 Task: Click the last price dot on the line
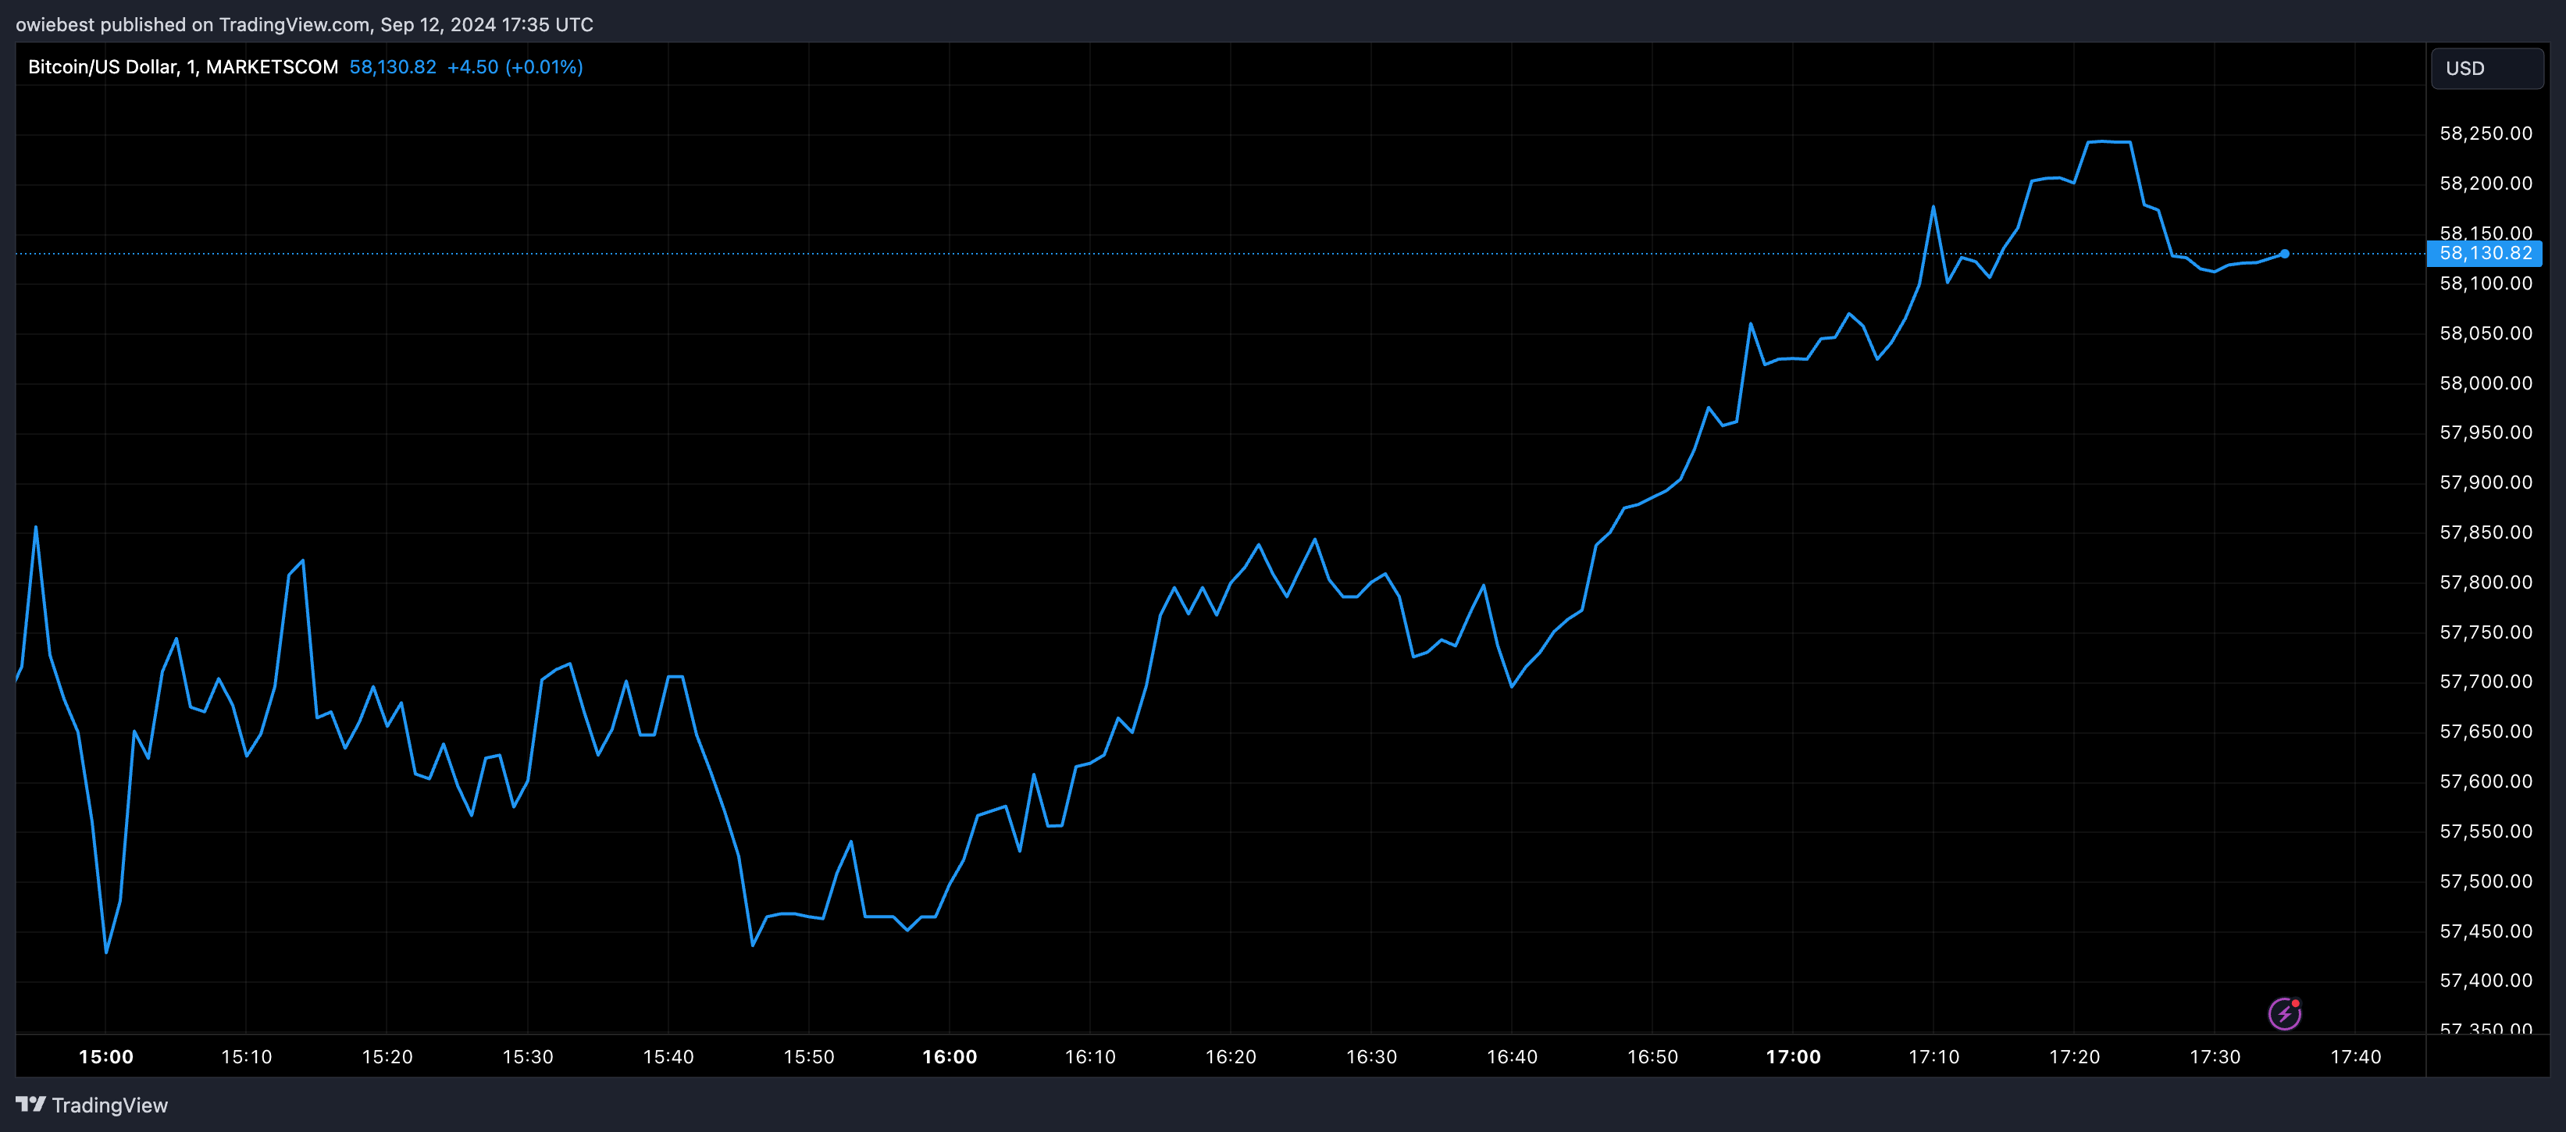tap(2284, 254)
